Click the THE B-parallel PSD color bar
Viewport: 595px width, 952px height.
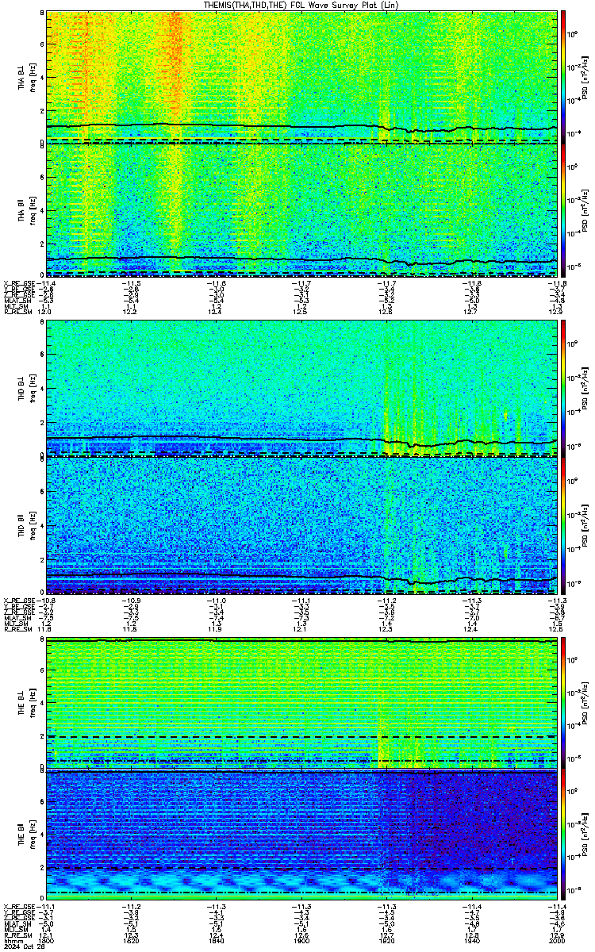(564, 835)
